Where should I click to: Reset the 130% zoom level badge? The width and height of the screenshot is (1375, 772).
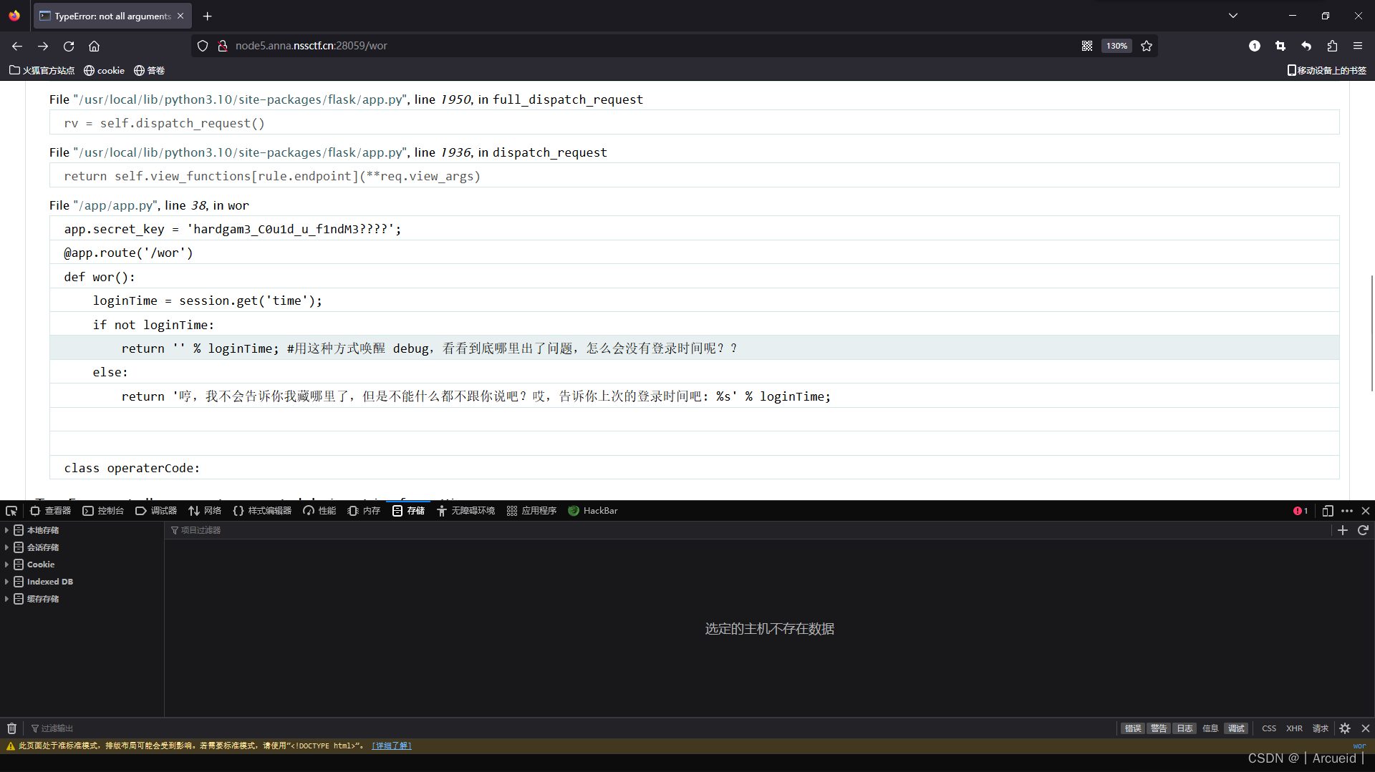[1116, 46]
